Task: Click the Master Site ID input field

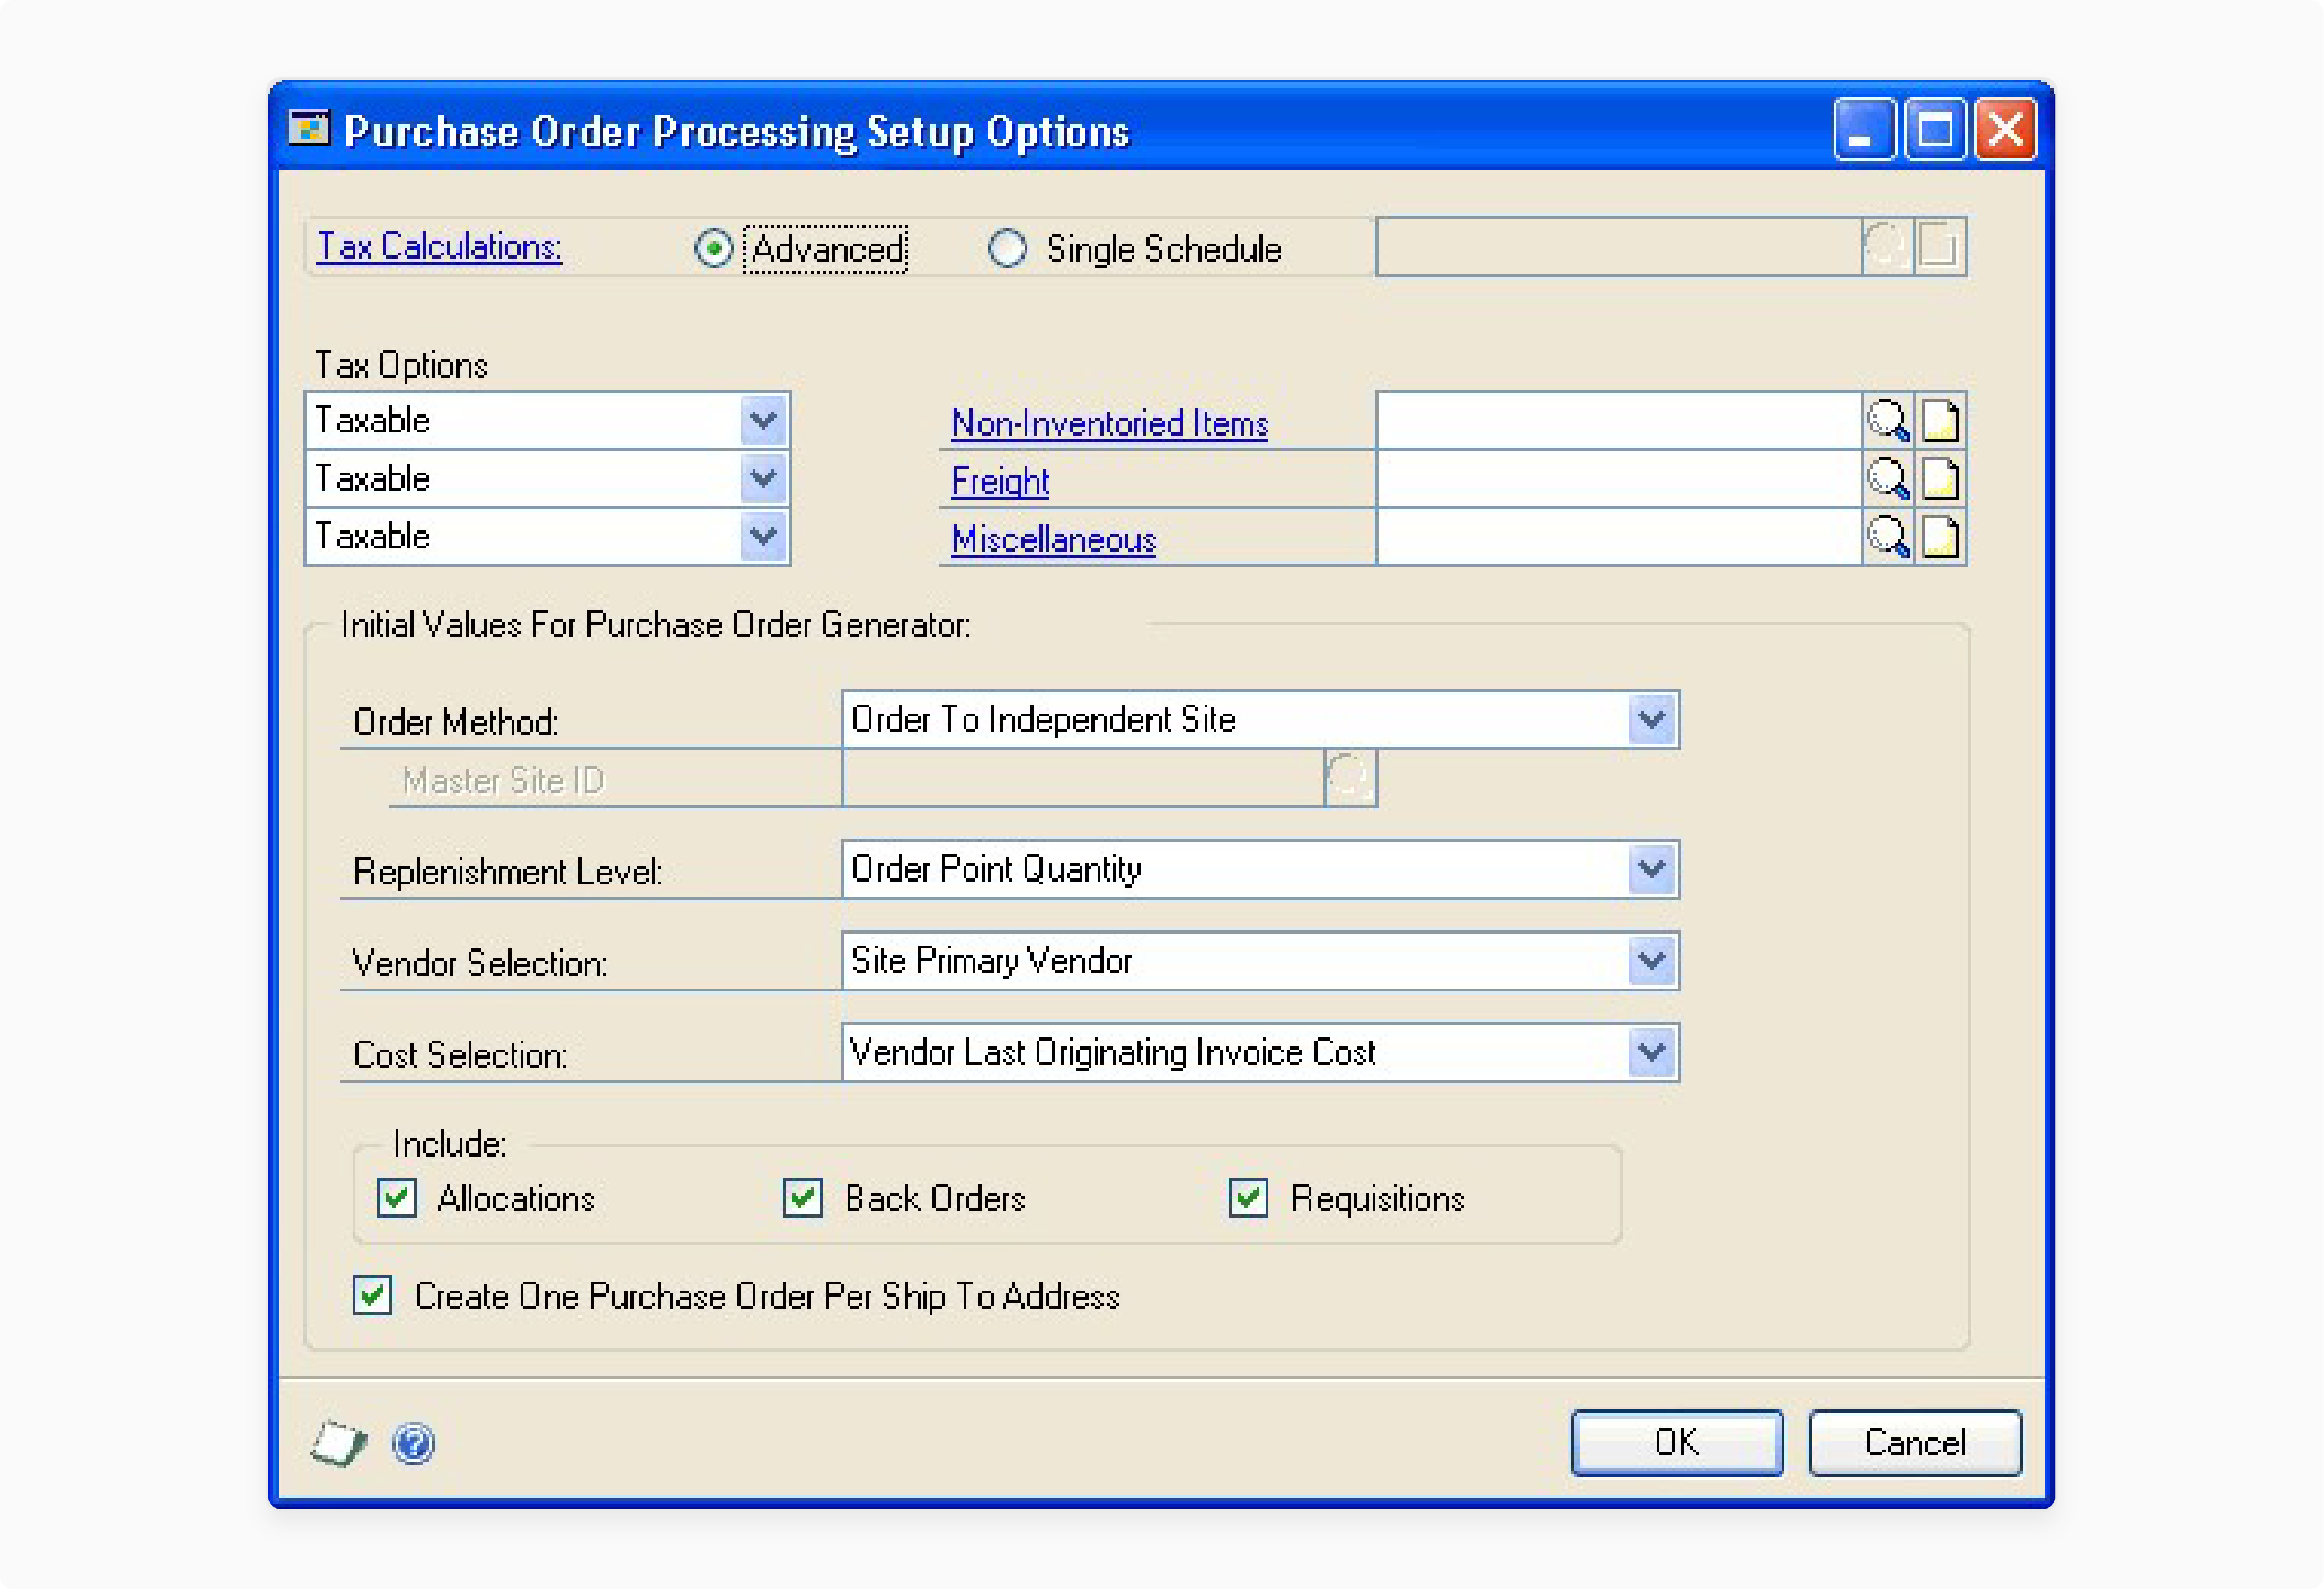Action: coord(1084,778)
